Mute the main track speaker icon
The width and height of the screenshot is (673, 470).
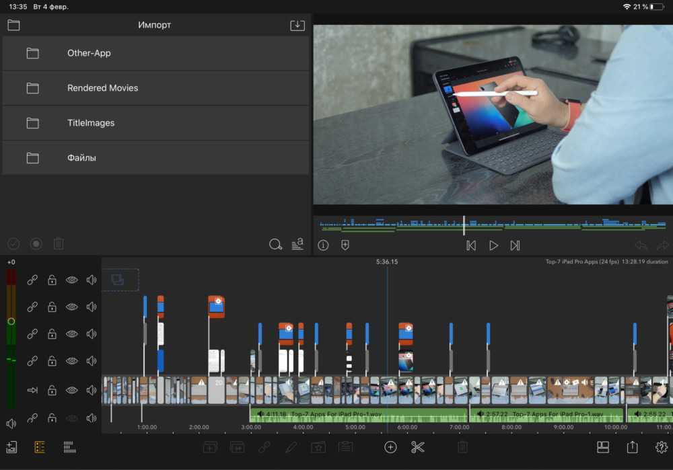coord(92,390)
